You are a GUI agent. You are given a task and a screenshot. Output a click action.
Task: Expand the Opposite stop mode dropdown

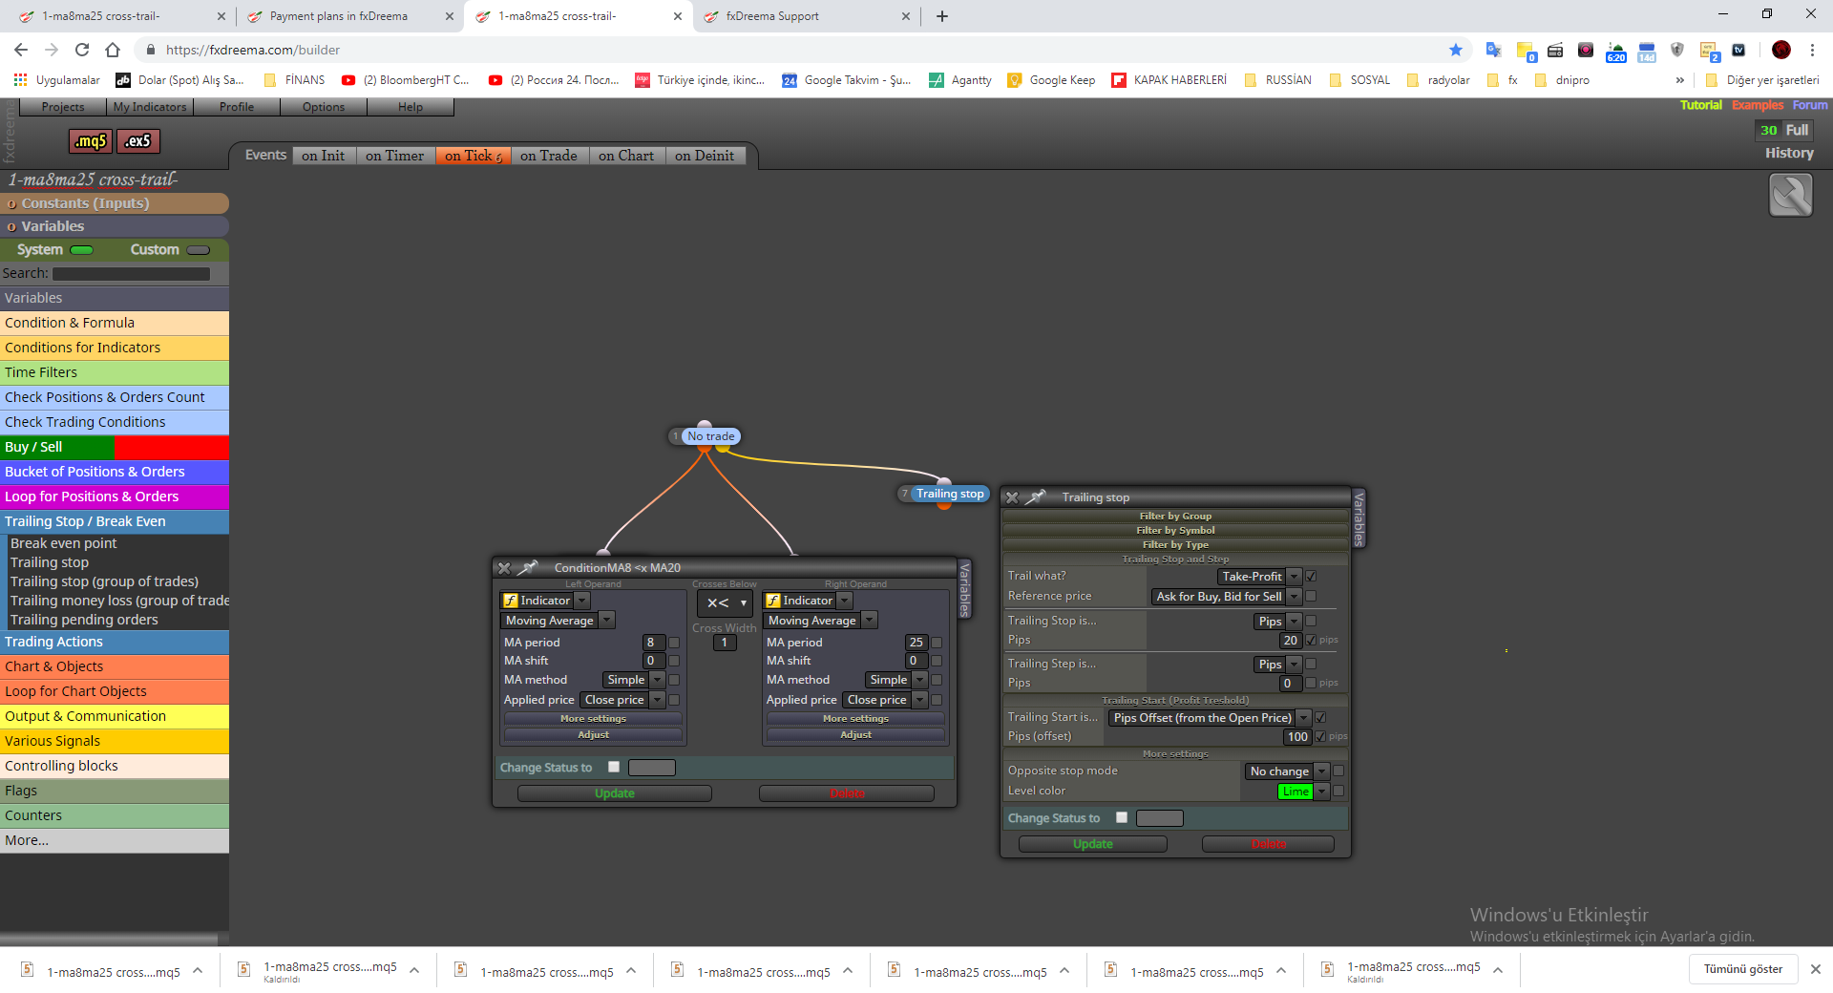[x=1287, y=771]
